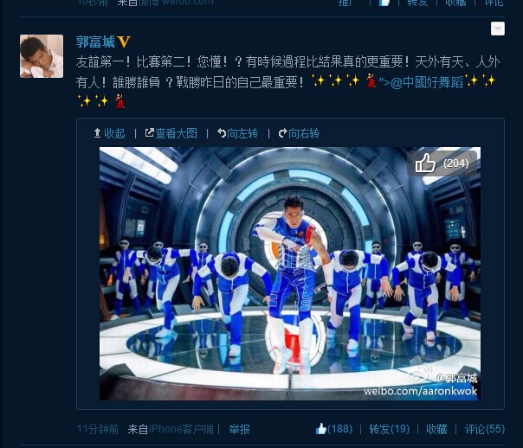
Task: Open the 郭富城 username link
Action: [95, 42]
